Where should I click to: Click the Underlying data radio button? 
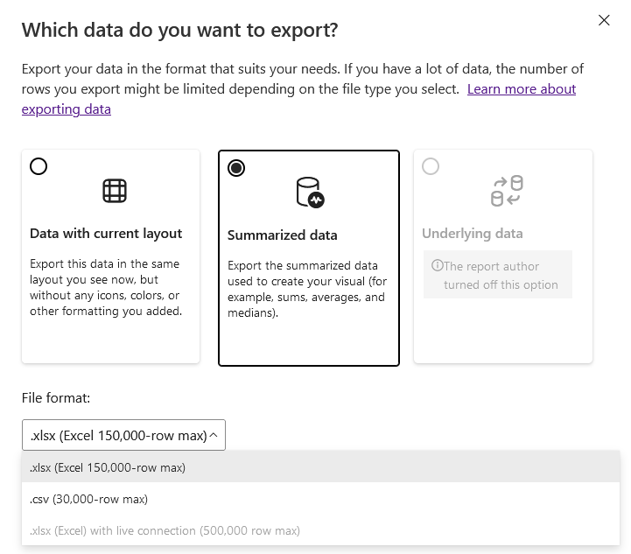431,166
